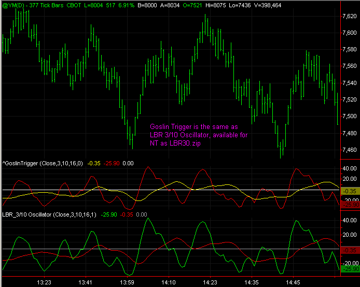Click the 13:41 time axis label
The height and width of the screenshot is (287, 360).
85,282
